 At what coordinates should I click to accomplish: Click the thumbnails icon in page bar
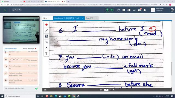45,90
